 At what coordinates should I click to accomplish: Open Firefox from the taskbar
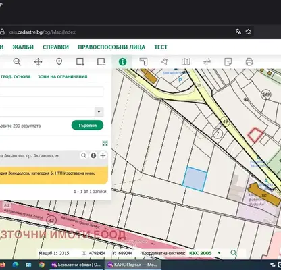pos(2,265)
